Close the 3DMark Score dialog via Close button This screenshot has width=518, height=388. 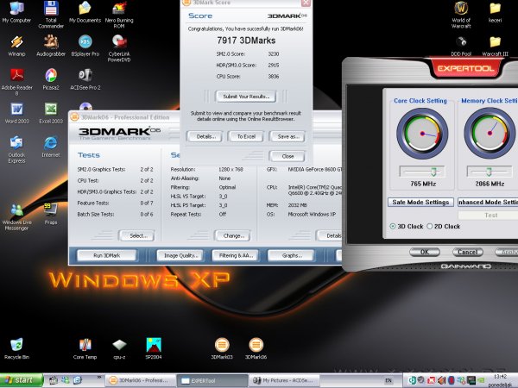click(x=287, y=156)
